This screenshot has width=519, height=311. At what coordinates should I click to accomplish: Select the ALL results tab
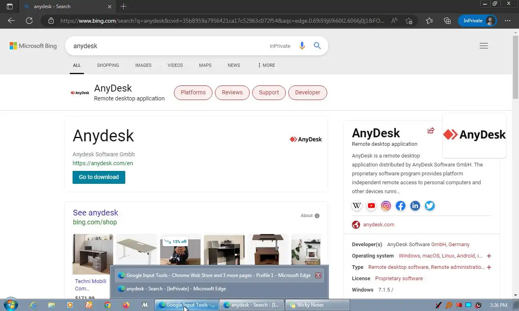point(77,65)
